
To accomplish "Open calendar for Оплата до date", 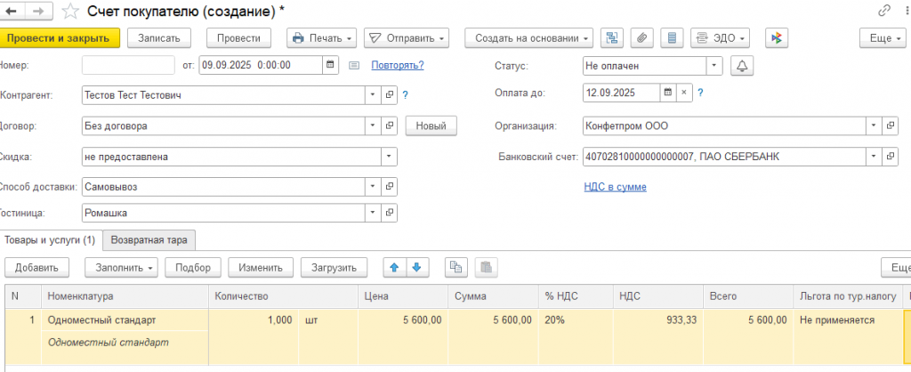I will [668, 93].
